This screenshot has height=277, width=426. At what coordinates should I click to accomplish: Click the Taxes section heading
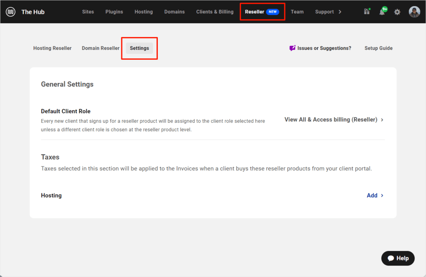coord(50,157)
